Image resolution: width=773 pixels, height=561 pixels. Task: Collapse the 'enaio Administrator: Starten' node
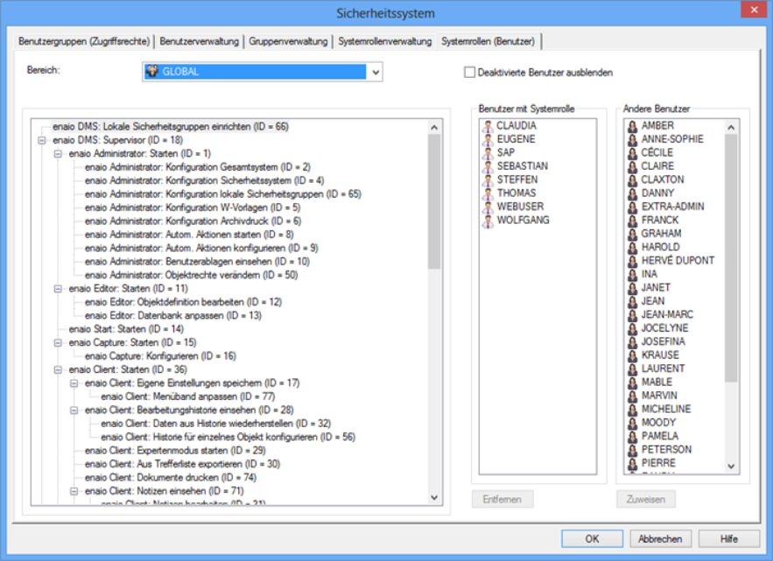[x=58, y=154]
